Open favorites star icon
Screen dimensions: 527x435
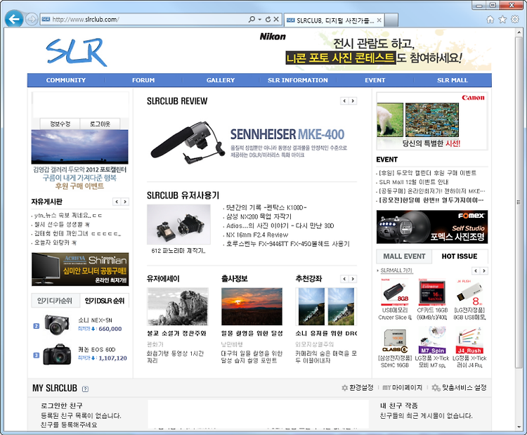click(x=502, y=19)
